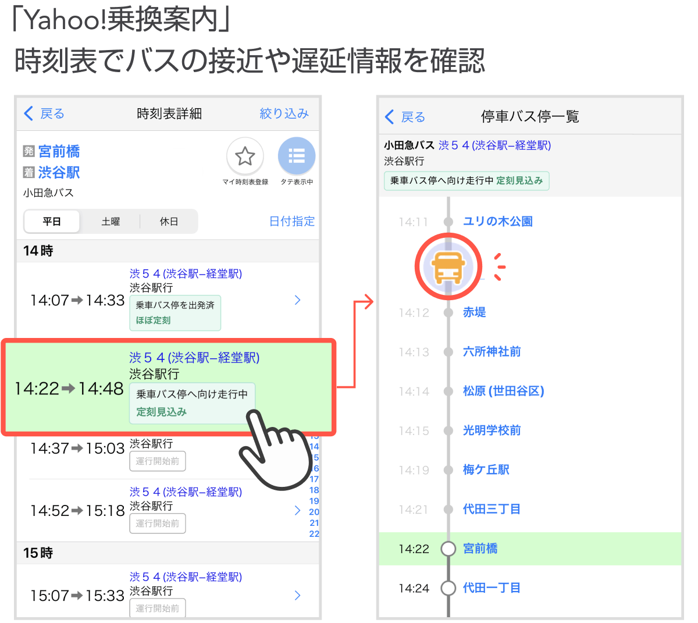
Task: Select the 平日 weekday tab
Action: [x=52, y=222]
